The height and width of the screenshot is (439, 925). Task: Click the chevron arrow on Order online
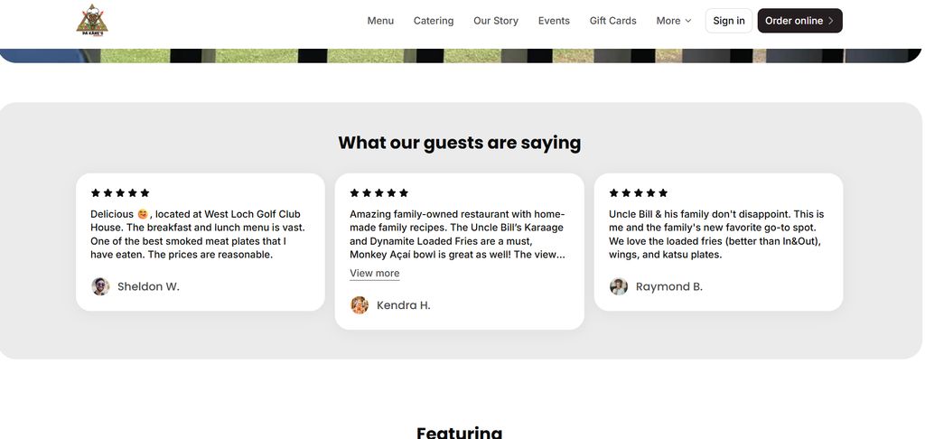coord(831,21)
